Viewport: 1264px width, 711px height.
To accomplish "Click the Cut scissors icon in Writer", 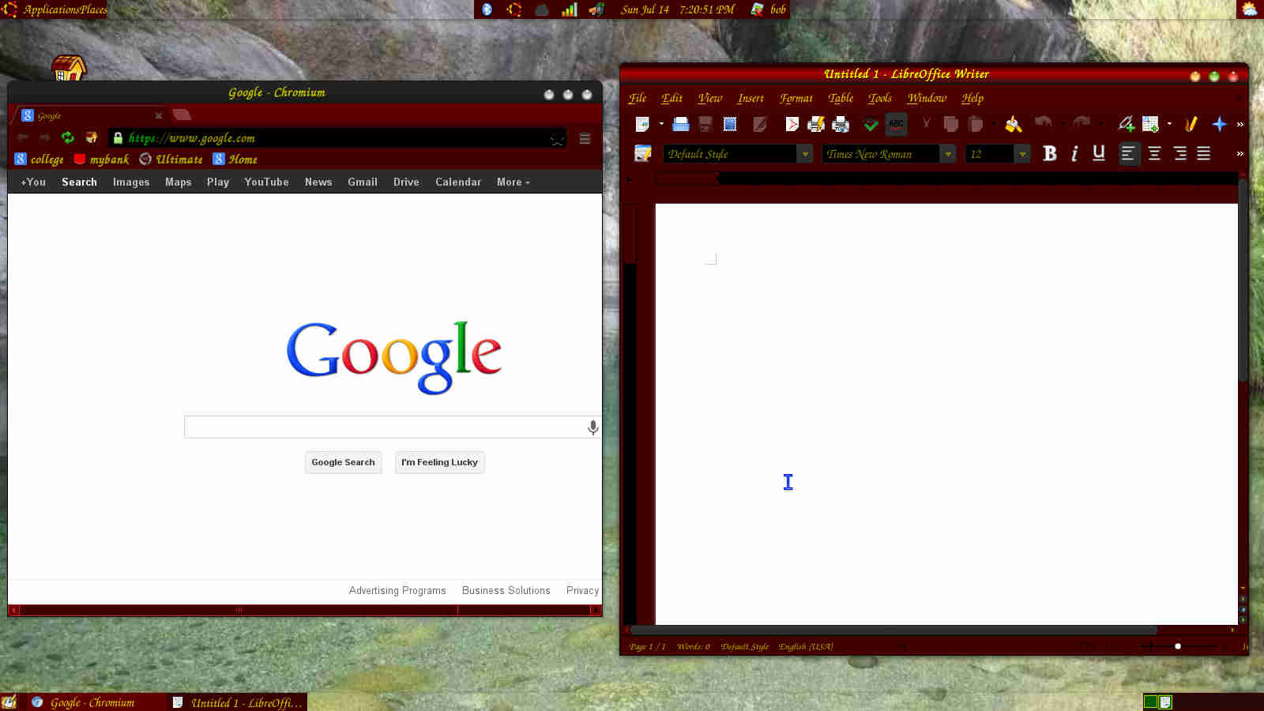I will click(926, 124).
